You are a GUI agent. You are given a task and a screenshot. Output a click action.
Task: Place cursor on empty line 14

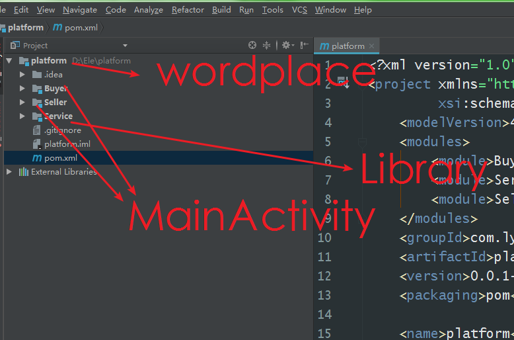pos(439,314)
